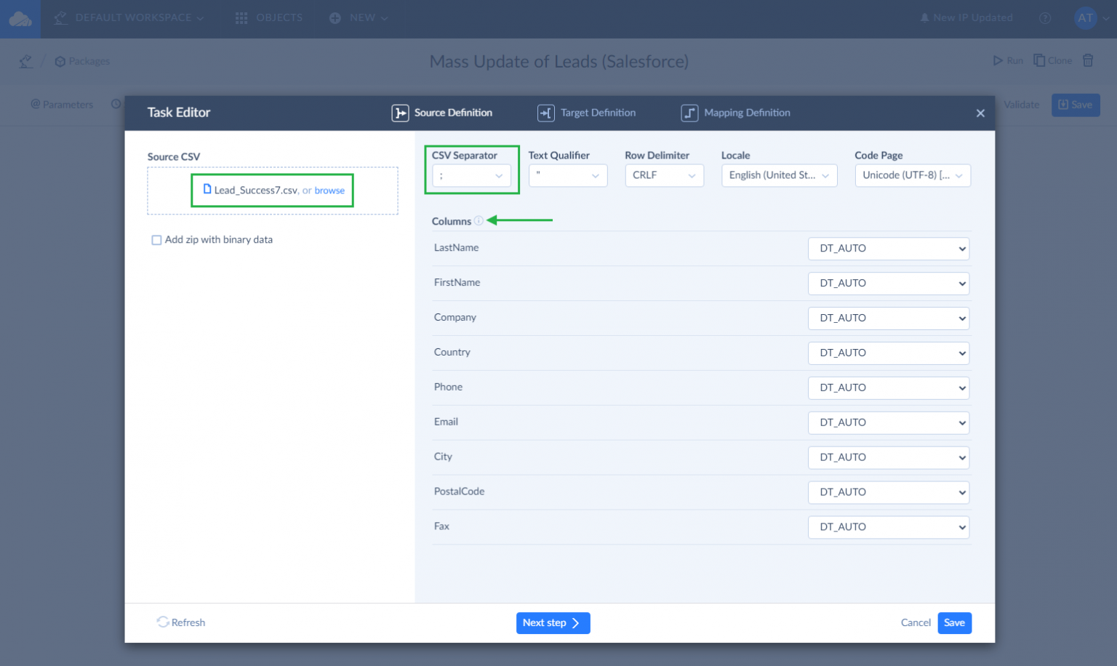Open the Code Page Unicode dropdown
The image size is (1117, 666).
(912, 176)
